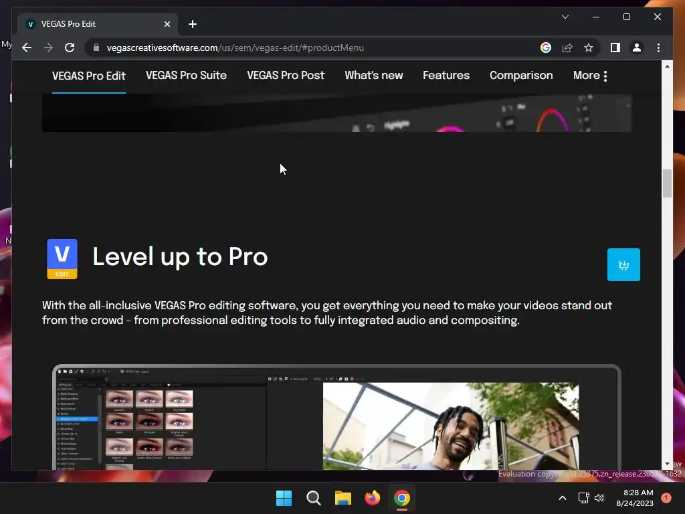Open File Explorer from taskbar
685x514 pixels.
(x=343, y=498)
